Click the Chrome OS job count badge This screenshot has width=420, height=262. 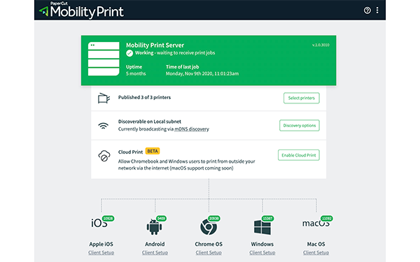click(x=213, y=219)
